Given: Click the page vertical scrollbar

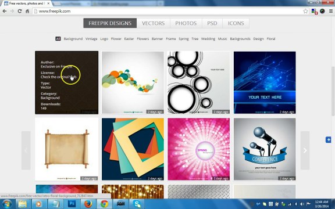Looking at the screenshot, I should coord(333,91).
